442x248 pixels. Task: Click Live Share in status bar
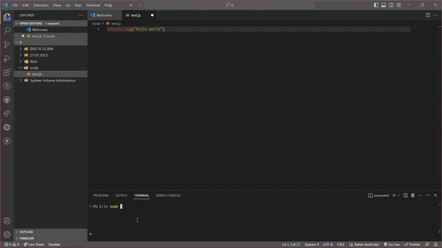point(34,245)
